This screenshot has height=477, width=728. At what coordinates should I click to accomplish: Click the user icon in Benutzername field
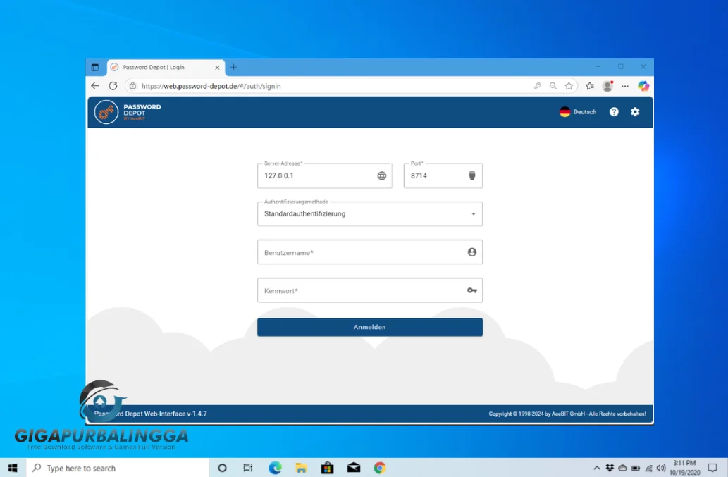(x=471, y=252)
